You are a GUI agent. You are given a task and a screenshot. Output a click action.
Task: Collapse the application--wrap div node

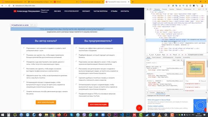point(153,27)
